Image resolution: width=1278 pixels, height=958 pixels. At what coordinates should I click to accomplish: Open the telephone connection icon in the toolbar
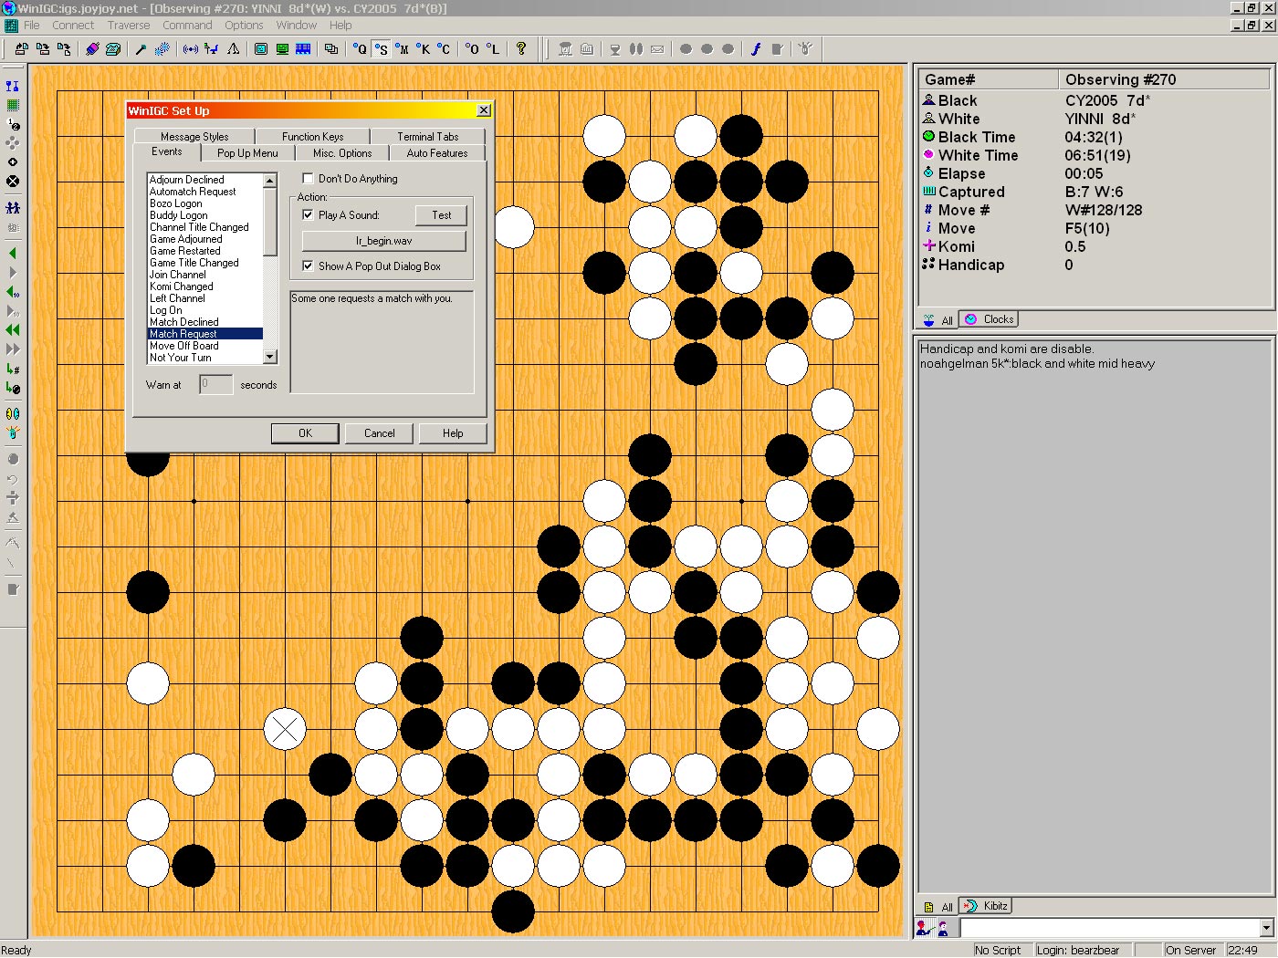coord(111,48)
